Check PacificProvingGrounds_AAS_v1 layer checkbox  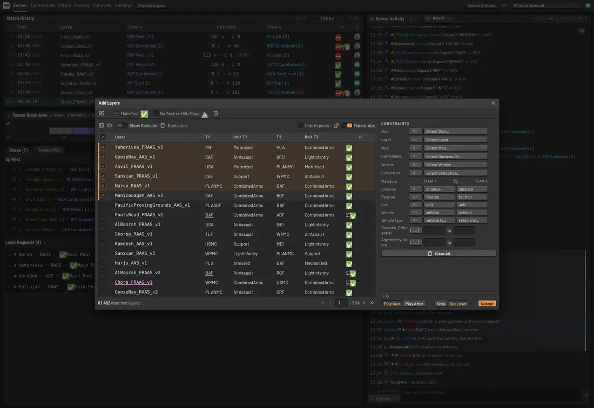[x=103, y=205]
